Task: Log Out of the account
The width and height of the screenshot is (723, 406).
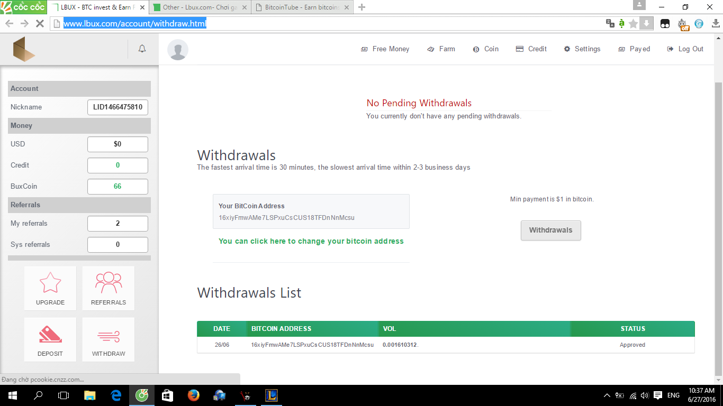Action: [x=685, y=49]
